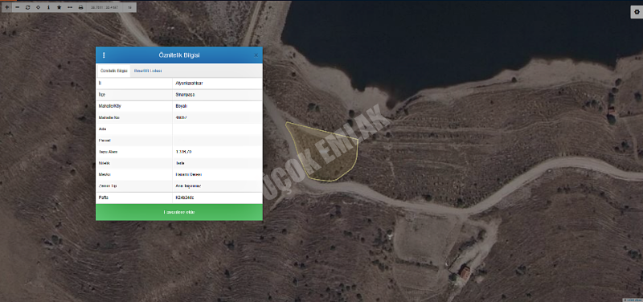This screenshot has width=643, height=302.
Task: Open the panel's three-dot menu
Action: coord(104,55)
